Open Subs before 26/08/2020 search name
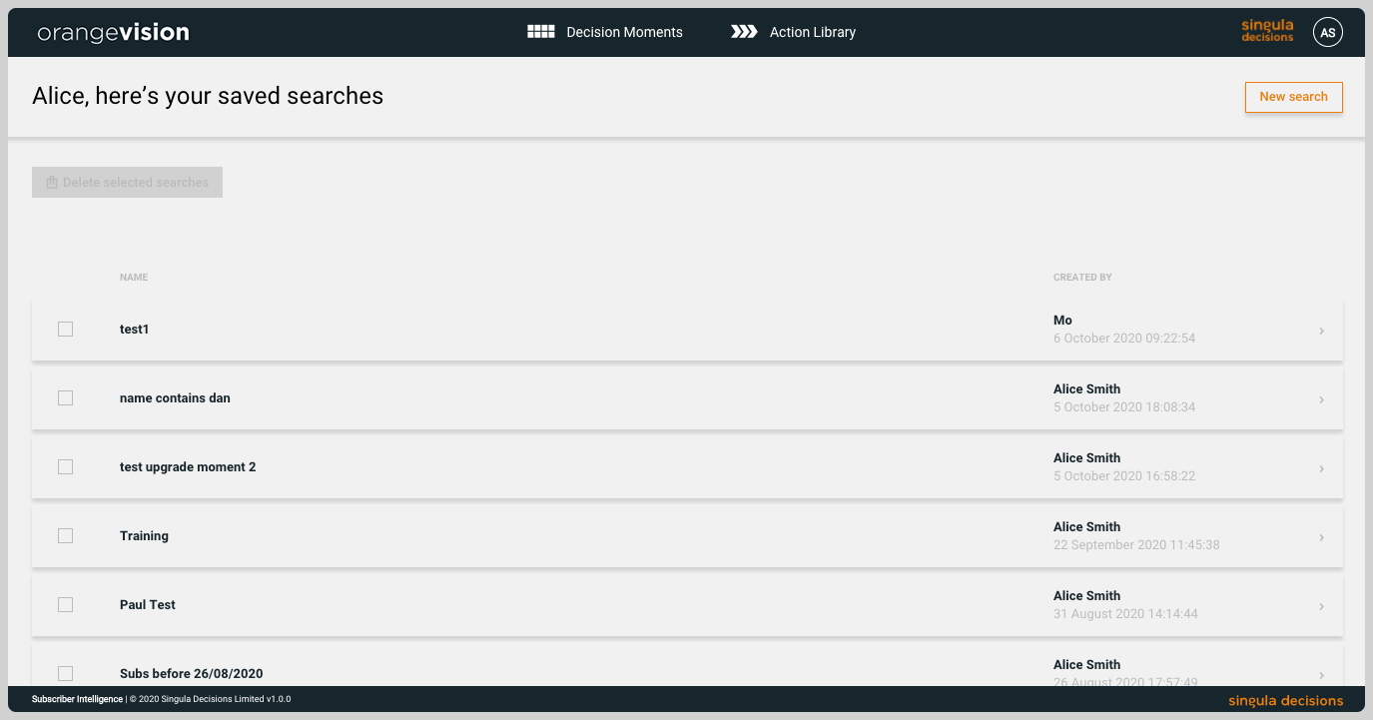 click(x=192, y=674)
